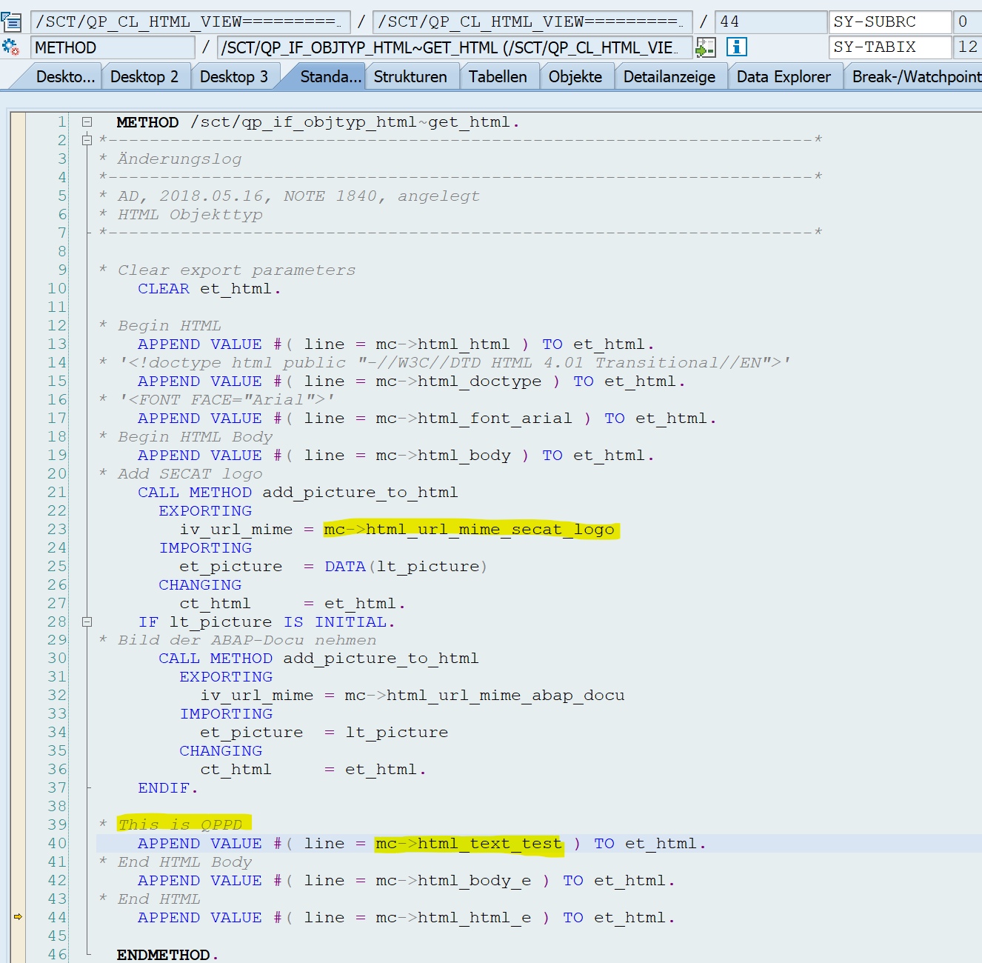The image size is (982, 963).
Task: Collapse the comment block at line 2
Action: pyautogui.click(x=87, y=140)
